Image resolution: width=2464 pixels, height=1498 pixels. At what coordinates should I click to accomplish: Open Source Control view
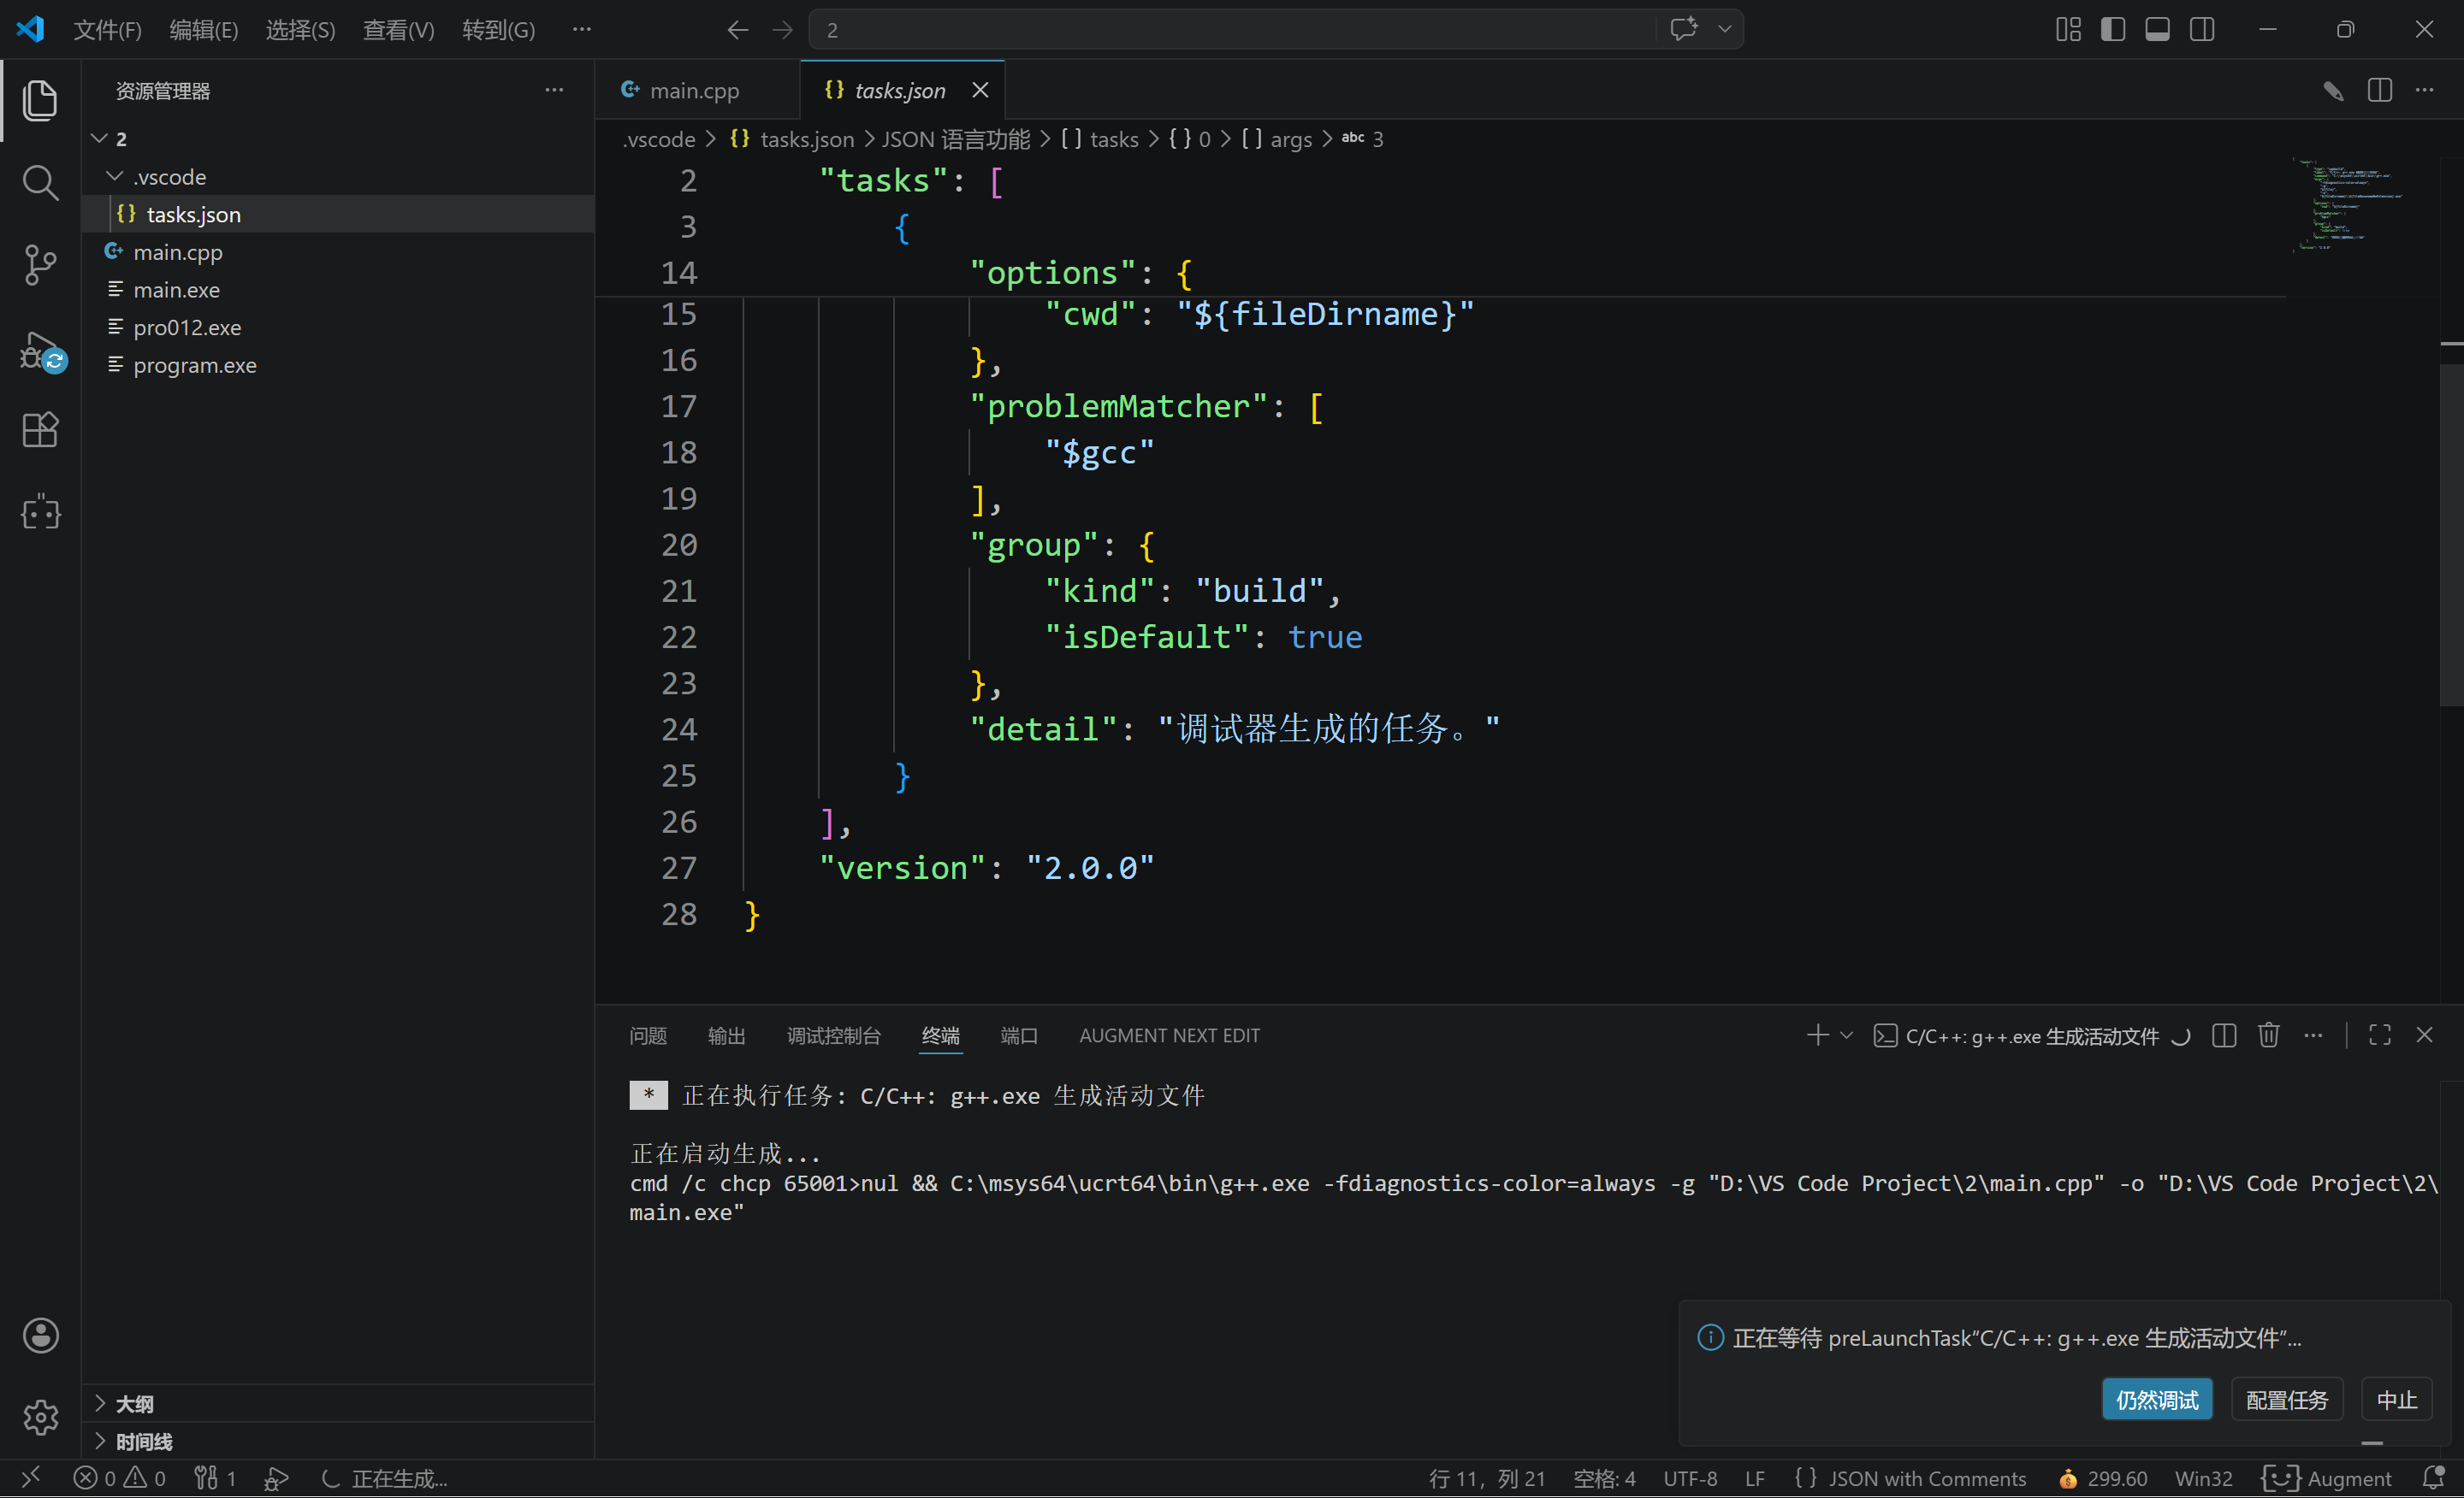pos(40,265)
